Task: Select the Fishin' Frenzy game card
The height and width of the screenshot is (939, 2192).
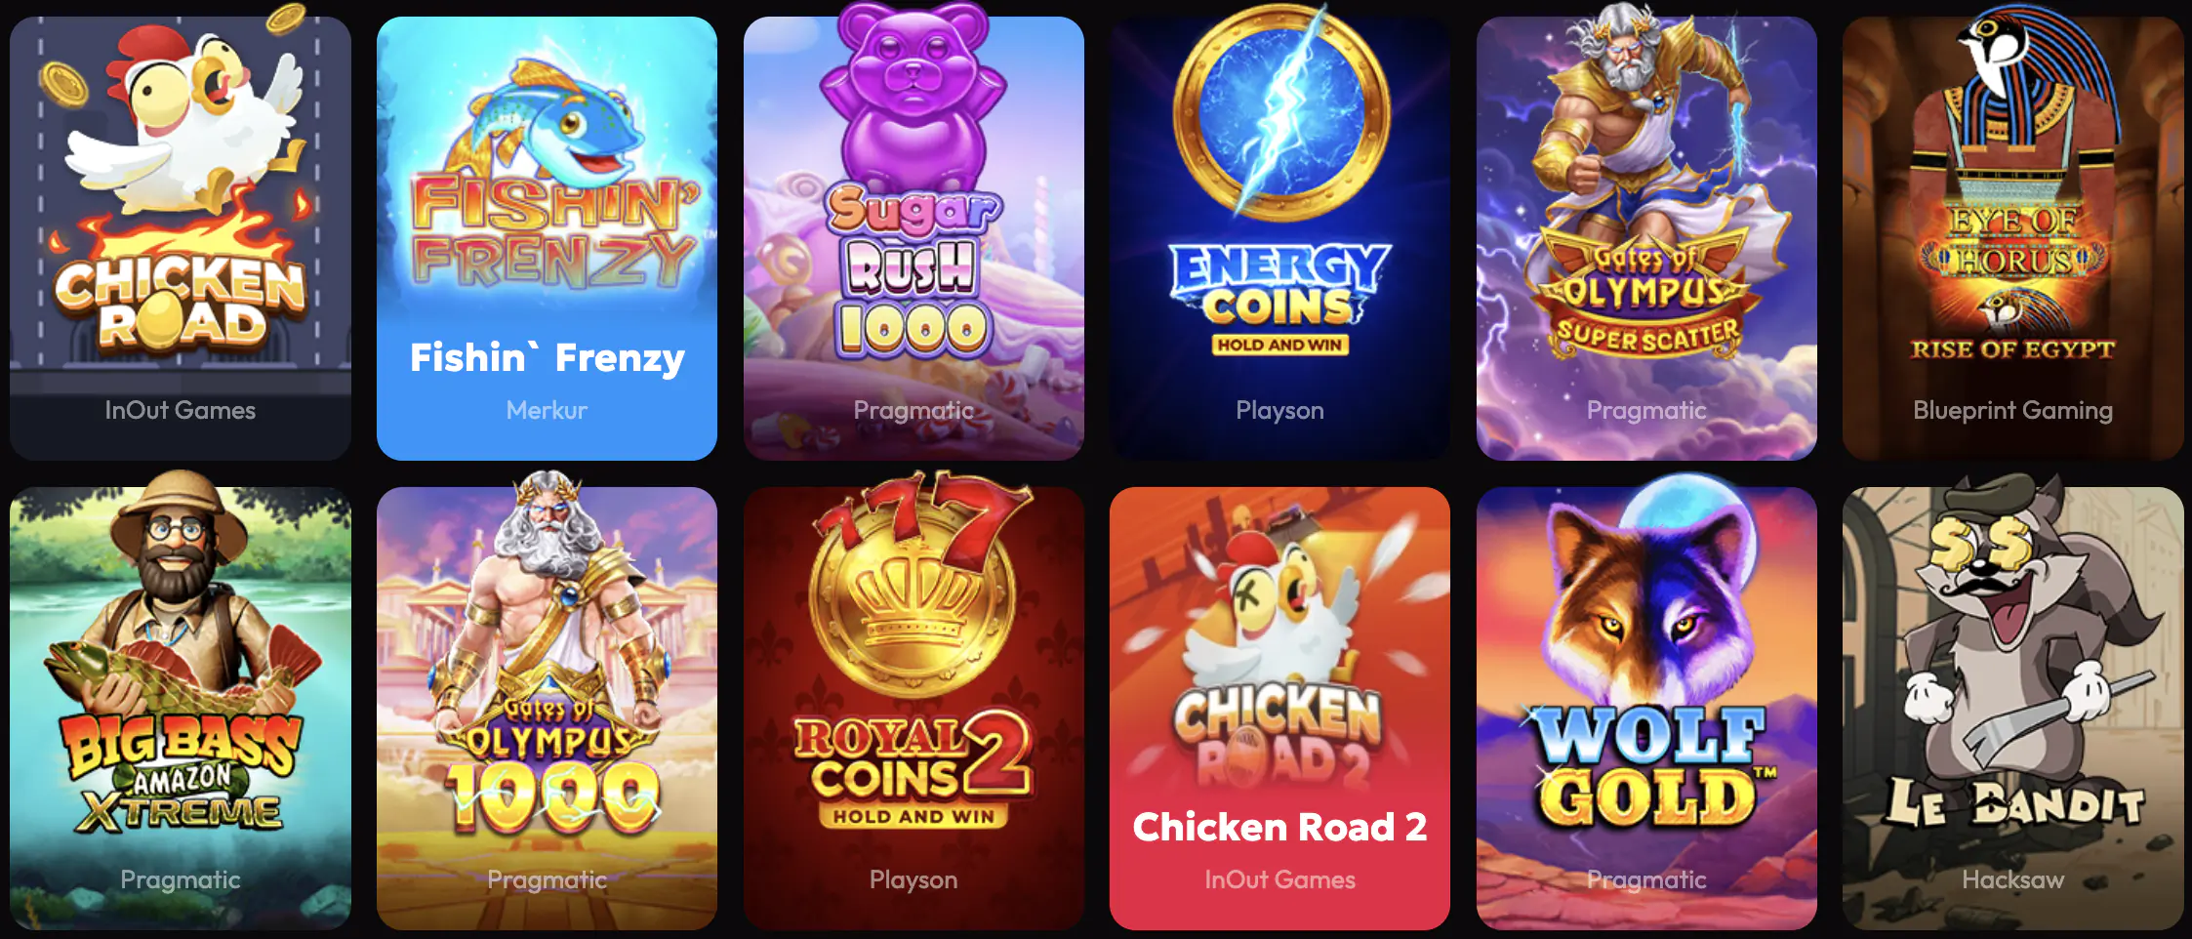Action: click(x=547, y=237)
